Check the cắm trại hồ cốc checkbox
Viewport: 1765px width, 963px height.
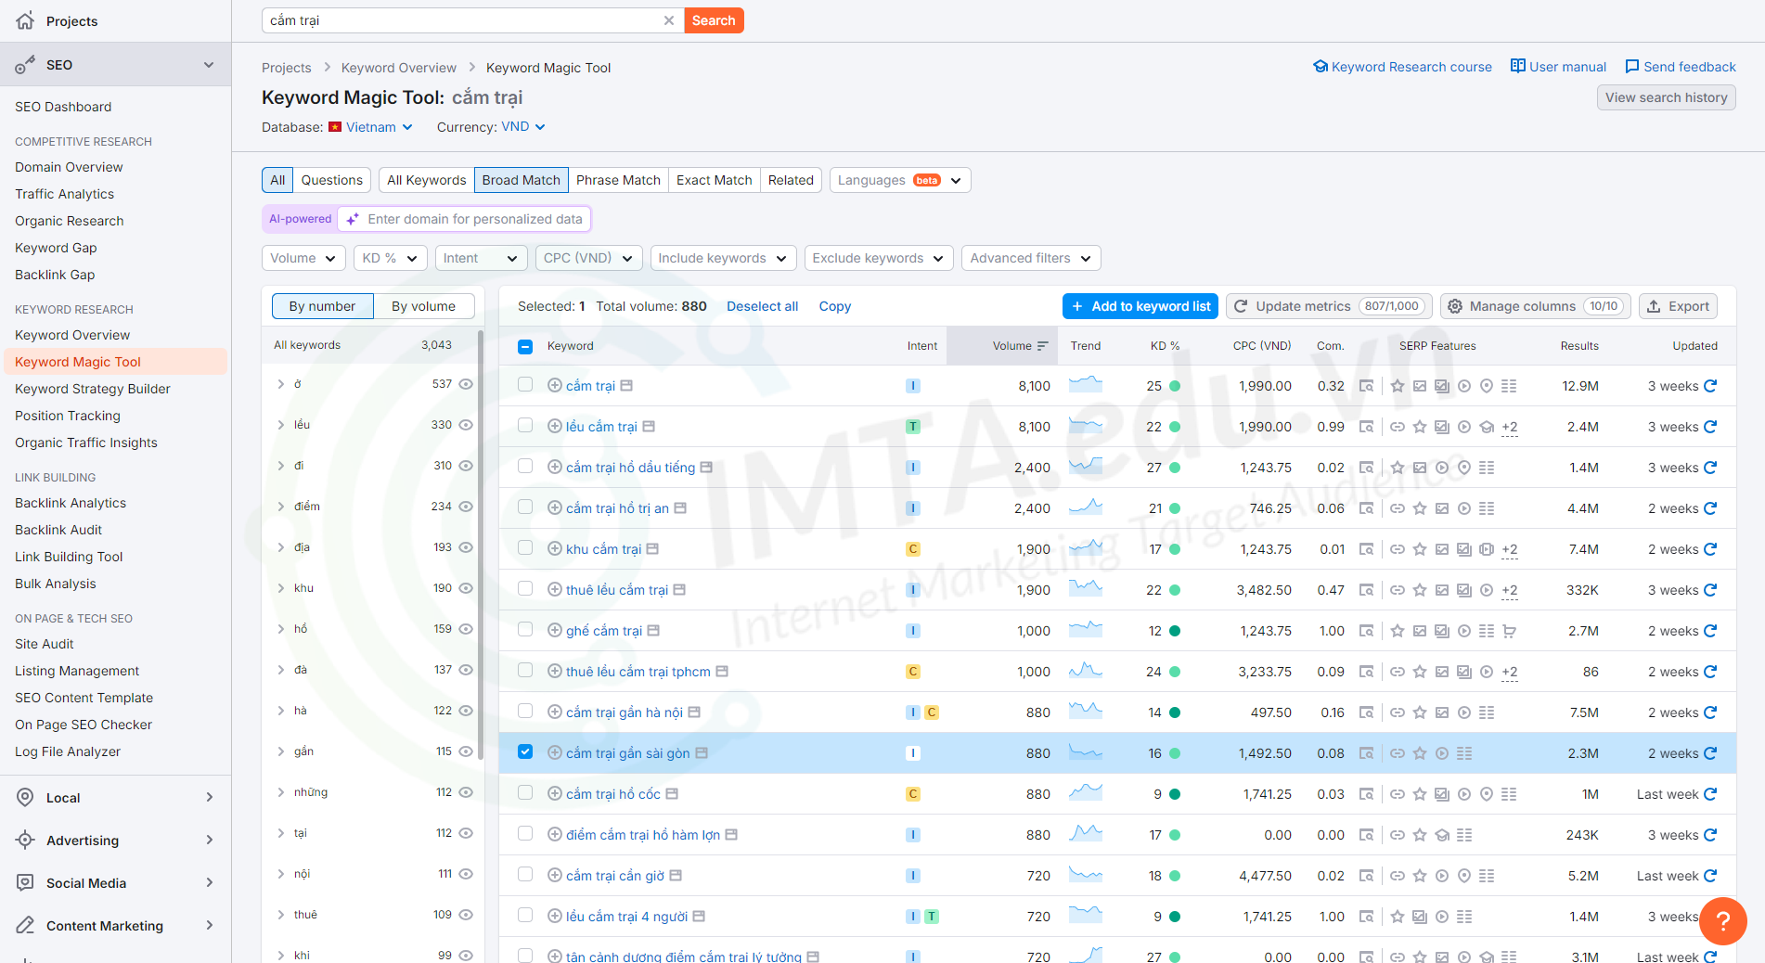point(525,792)
